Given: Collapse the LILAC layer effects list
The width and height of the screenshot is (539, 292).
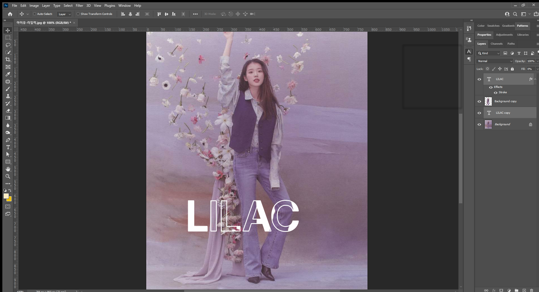Looking at the screenshot, I should [x=535, y=79].
